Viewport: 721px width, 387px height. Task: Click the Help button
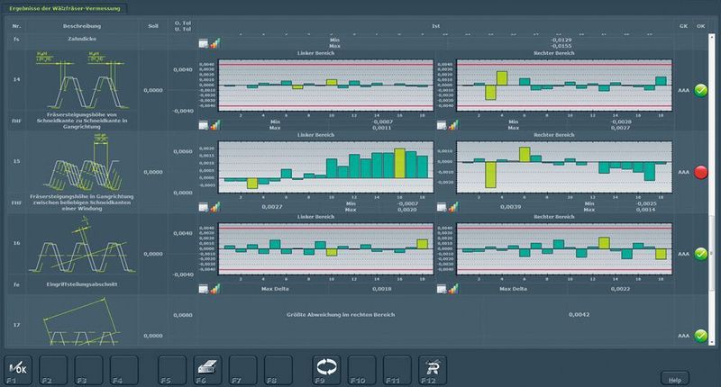pyautogui.click(x=674, y=380)
